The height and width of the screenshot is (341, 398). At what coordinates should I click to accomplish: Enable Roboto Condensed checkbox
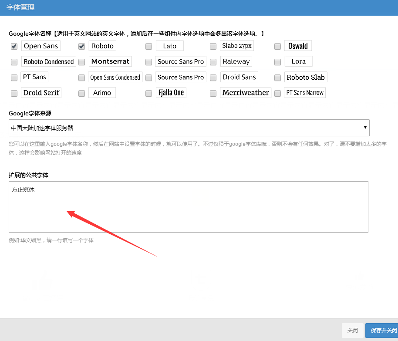[x=14, y=62]
